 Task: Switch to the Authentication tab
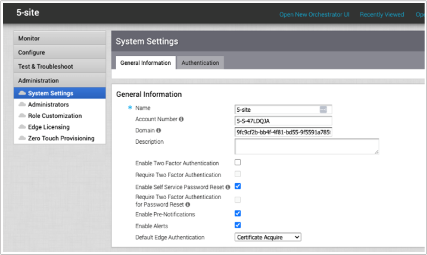pyautogui.click(x=200, y=62)
